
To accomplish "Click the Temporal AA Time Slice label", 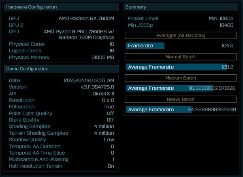I will pyautogui.click(x=37, y=153).
